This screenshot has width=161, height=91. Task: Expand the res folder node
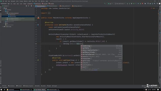(4, 23)
